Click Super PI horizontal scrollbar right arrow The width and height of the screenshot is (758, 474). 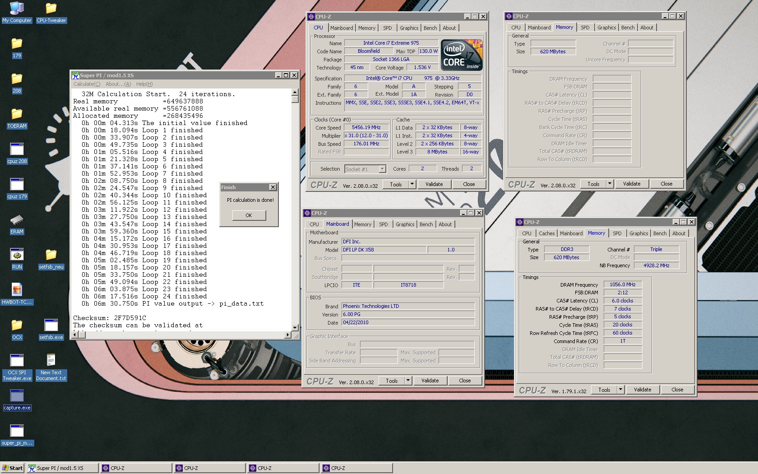[288, 335]
